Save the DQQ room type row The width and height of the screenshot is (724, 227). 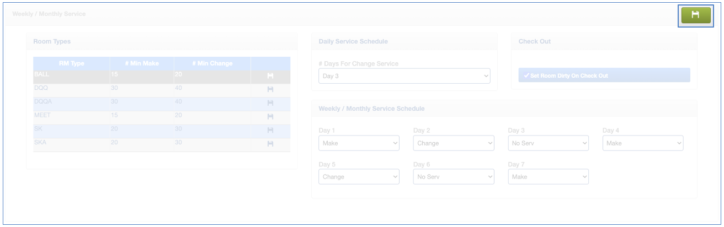pyautogui.click(x=270, y=89)
